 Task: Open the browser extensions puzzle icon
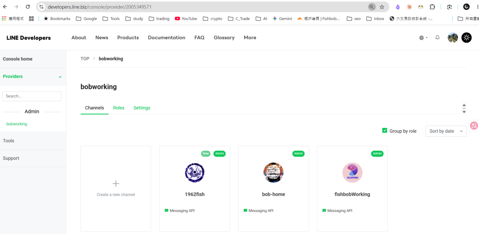click(x=432, y=7)
